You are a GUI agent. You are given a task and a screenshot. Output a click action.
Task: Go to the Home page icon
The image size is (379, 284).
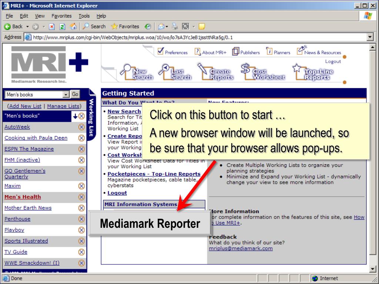[x=73, y=27]
